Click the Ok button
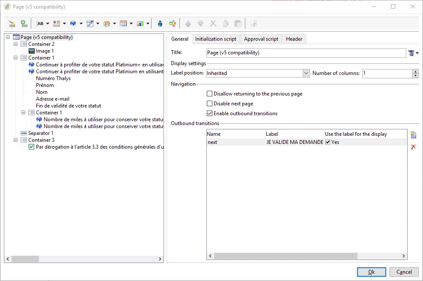The width and height of the screenshot is (423, 281). point(372,272)
